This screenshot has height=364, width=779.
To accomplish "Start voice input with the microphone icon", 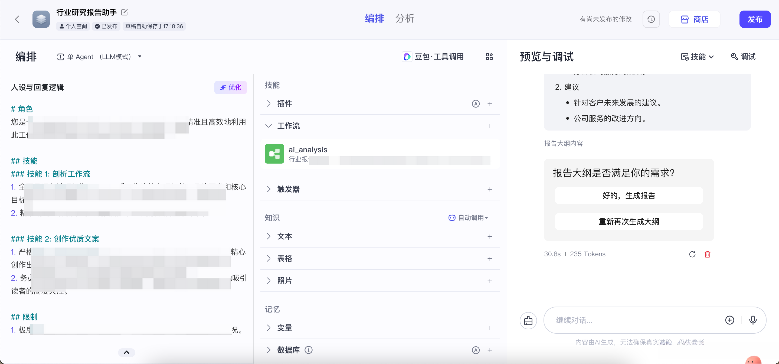I will pyautogui.click(x=753, y=320).
